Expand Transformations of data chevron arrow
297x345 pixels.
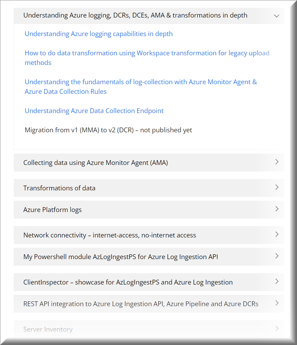click(277, 187)
